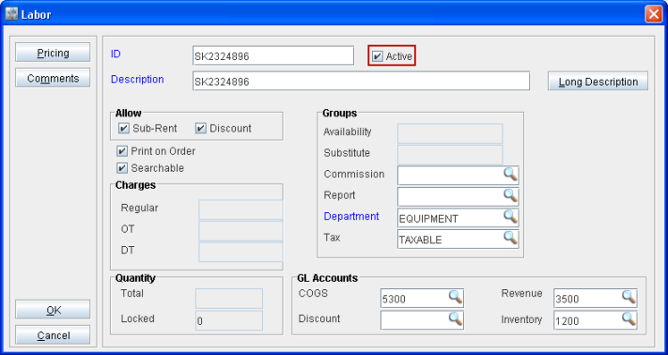
Task: Click the OT charges field
Action: (x=241, y=231)
